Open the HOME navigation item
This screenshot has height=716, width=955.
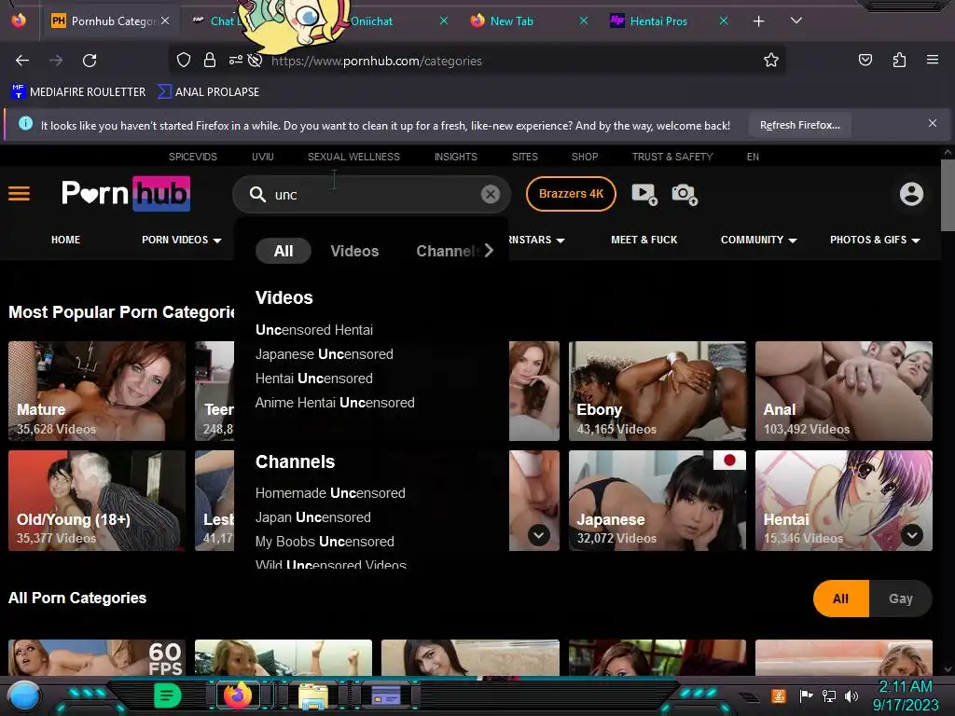(x=66, y=240)
